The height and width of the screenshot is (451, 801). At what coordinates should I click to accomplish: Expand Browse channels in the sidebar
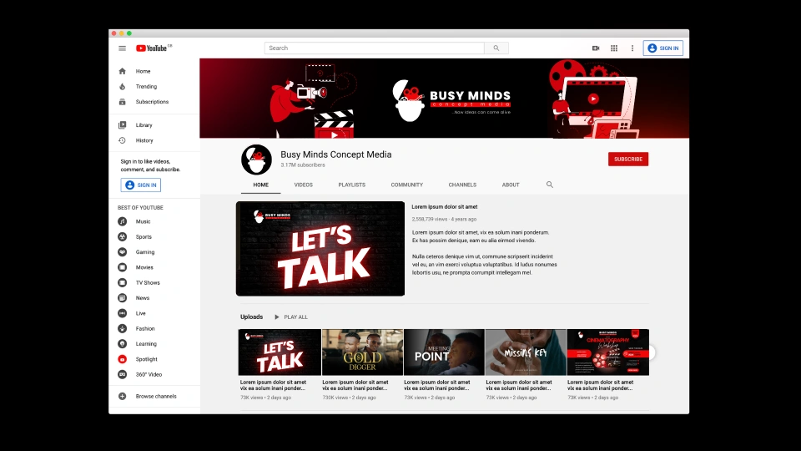point(155,397)
